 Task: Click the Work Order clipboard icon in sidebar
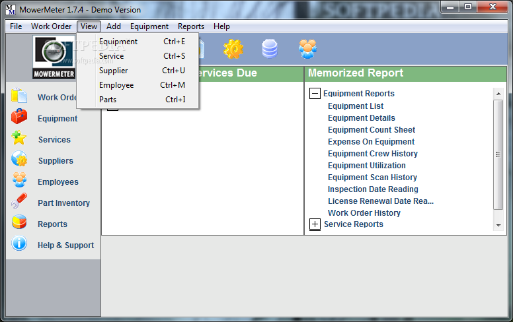click(19, 96)
